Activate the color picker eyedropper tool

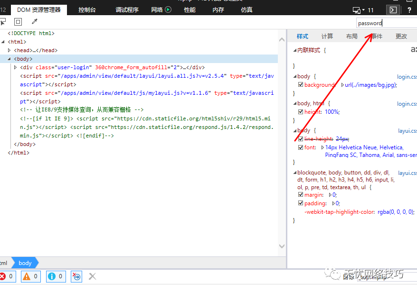click(x=35, y=21)
